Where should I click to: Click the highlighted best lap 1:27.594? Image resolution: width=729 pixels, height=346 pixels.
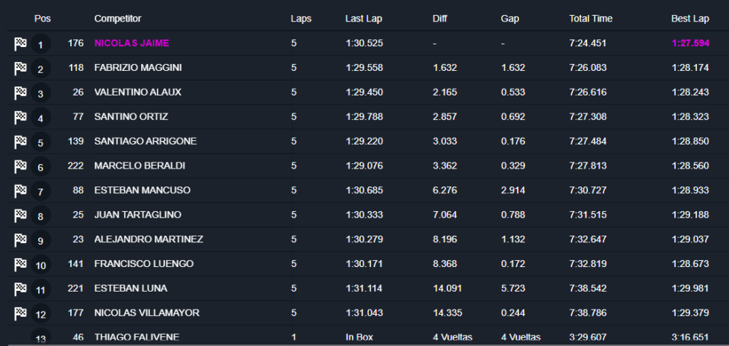point(690,43)
